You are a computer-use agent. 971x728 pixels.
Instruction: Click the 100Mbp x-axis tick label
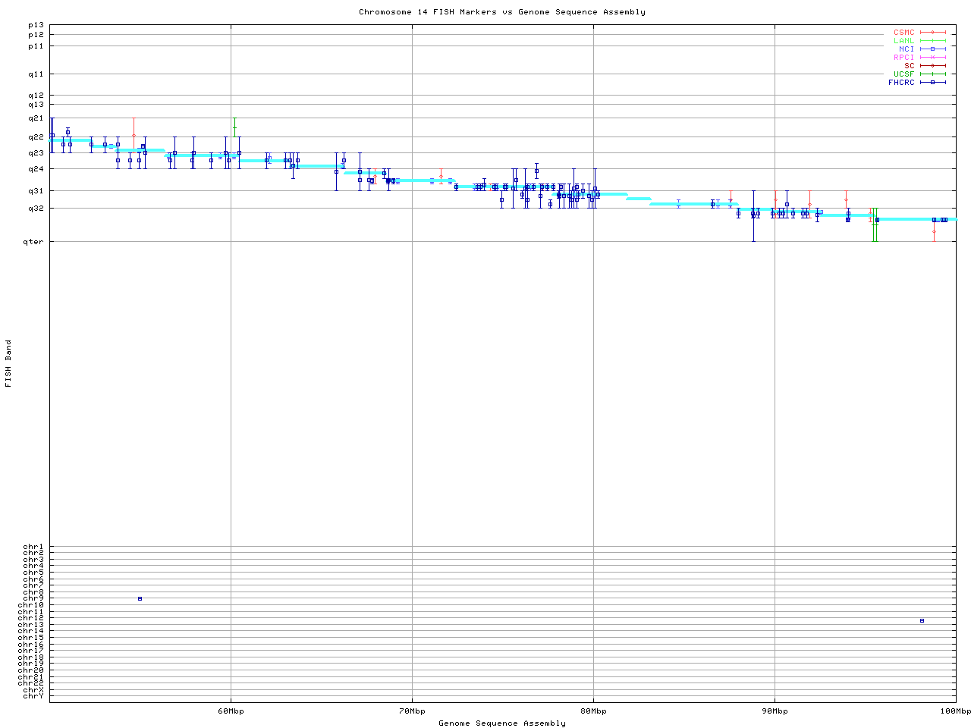[955, 711]
